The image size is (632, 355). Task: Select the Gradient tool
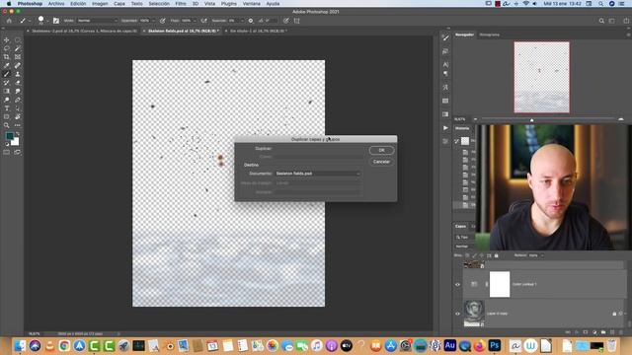coord(7,92)
